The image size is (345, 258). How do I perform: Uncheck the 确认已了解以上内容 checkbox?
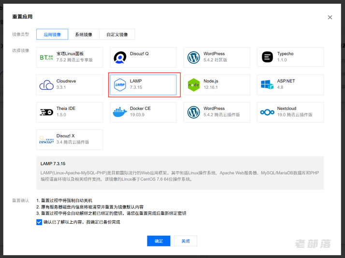pos(39,222)
